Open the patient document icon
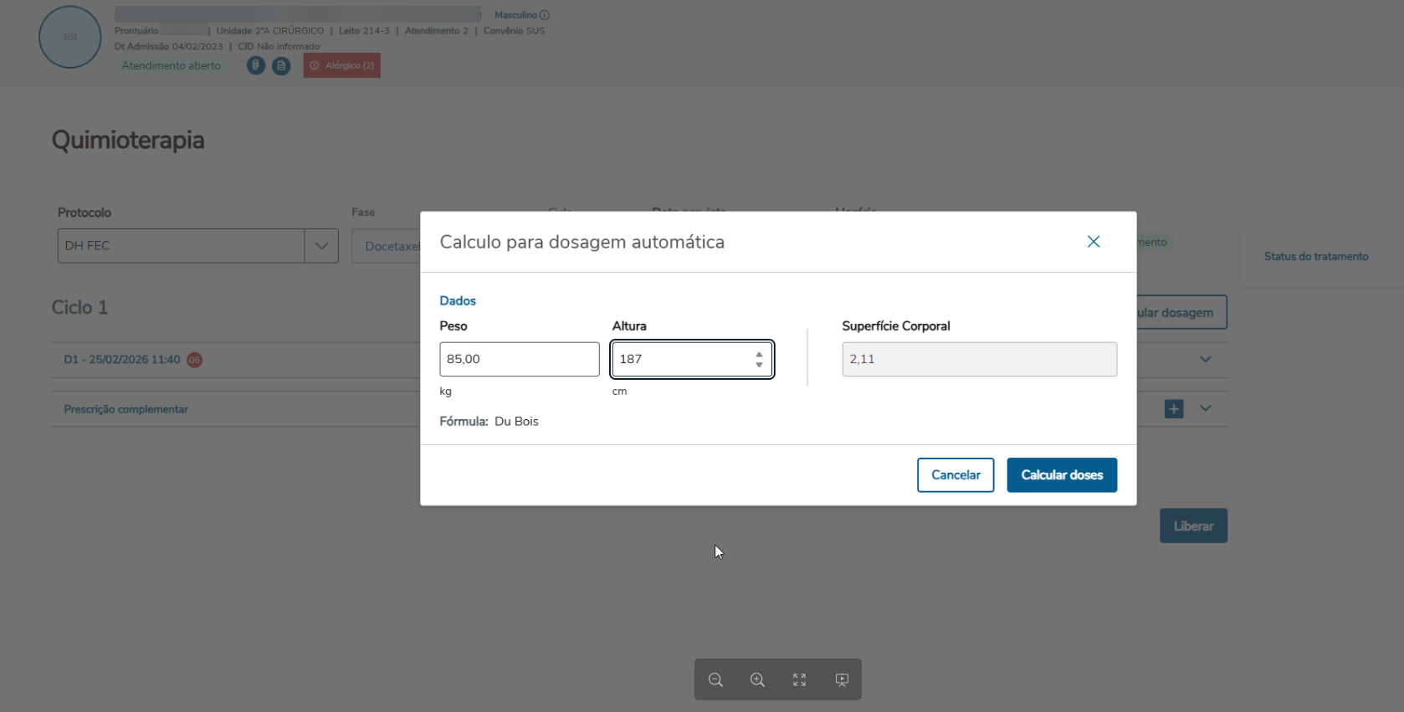Image resolution: width=1404 pixels, height=712 pixels. pos(281,65)
